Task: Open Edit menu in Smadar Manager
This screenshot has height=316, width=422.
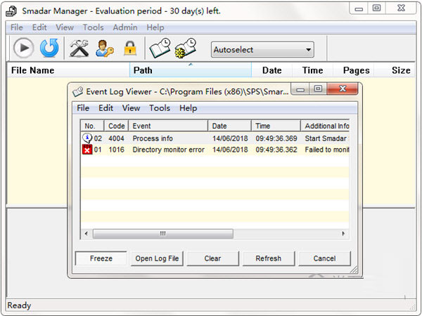Action: tap(39, 27)
